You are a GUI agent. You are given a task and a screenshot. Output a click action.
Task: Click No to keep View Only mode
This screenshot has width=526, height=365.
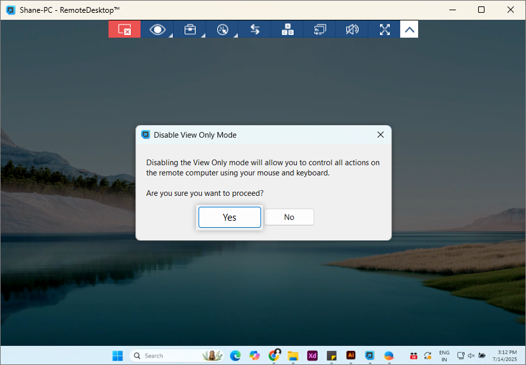pos(289,217)
